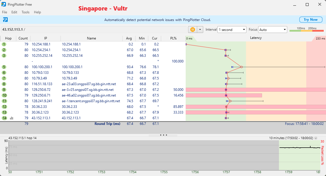Image resolution: width=326 pixels, height=176 pixels.
Task: Click the Hop column header
Action: pyautogui.click(x=8, y=38)
